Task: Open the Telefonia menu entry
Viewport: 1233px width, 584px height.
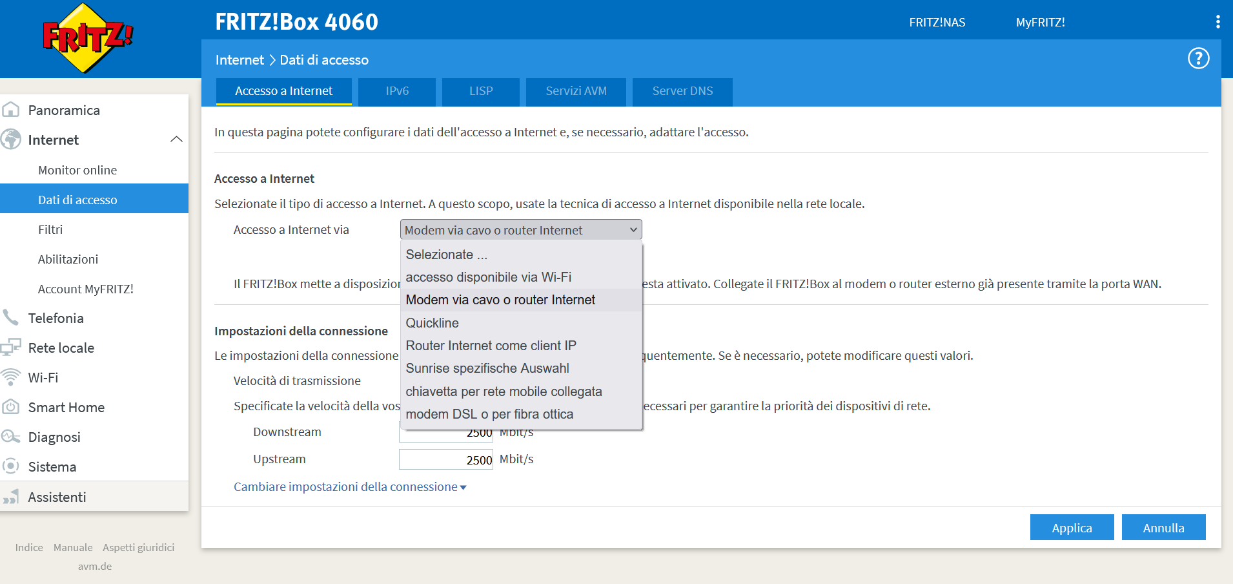Action: tap(94, 318)
